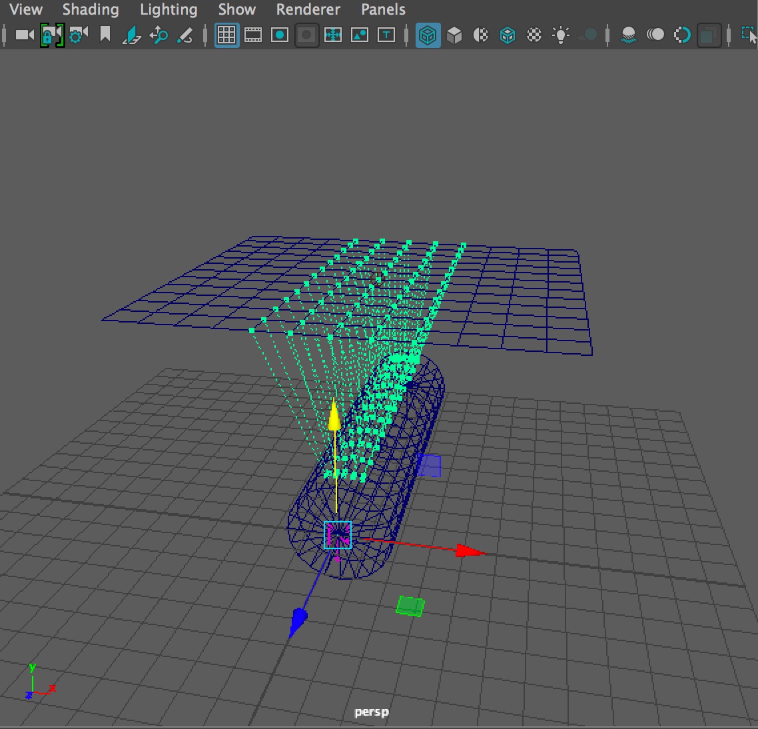
Task: Open Camera Attributes from panel toolbar
Action: [79, 35]
